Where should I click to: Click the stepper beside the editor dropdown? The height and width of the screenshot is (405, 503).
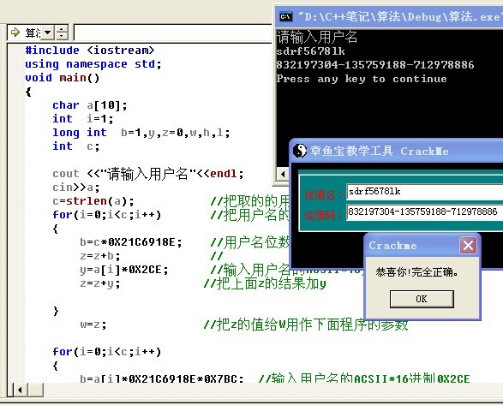click(62, 33)
